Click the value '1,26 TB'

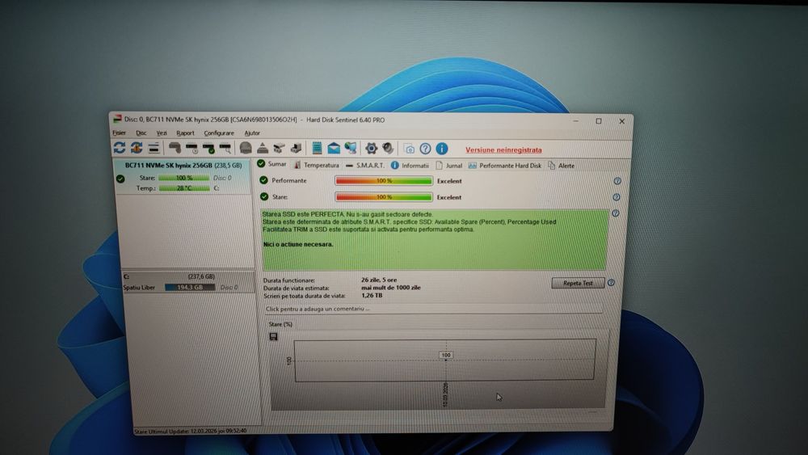[x=372, y=295]
